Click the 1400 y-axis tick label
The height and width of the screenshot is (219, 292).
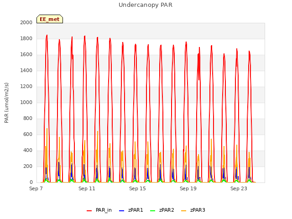[26, 70]
